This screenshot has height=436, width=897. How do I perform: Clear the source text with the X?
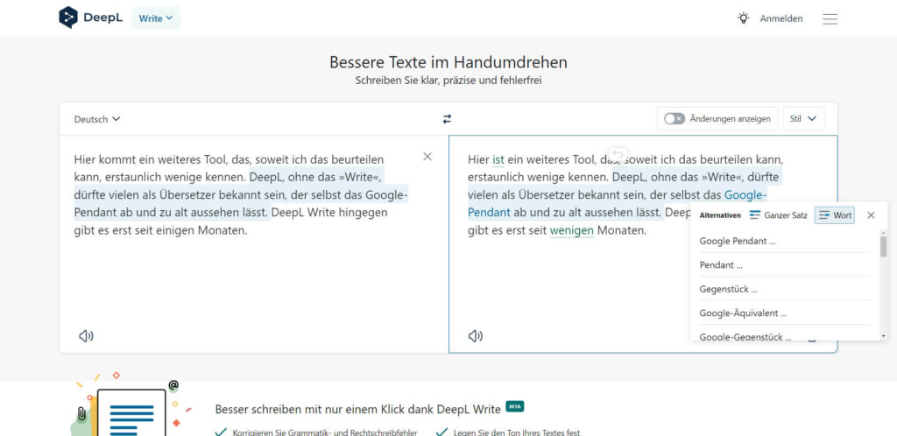click(x=427, y=157)
